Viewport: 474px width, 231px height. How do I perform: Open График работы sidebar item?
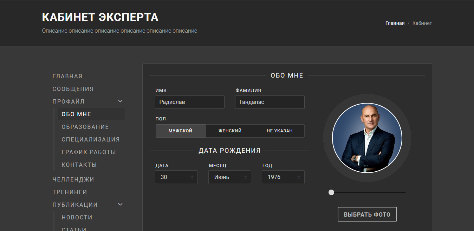pyautogui.click(x=89, y=152)
